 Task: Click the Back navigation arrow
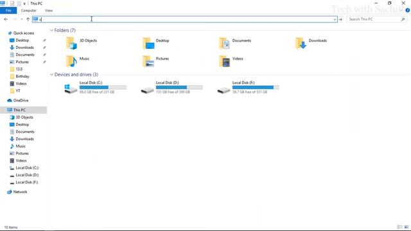coord(6,19)
